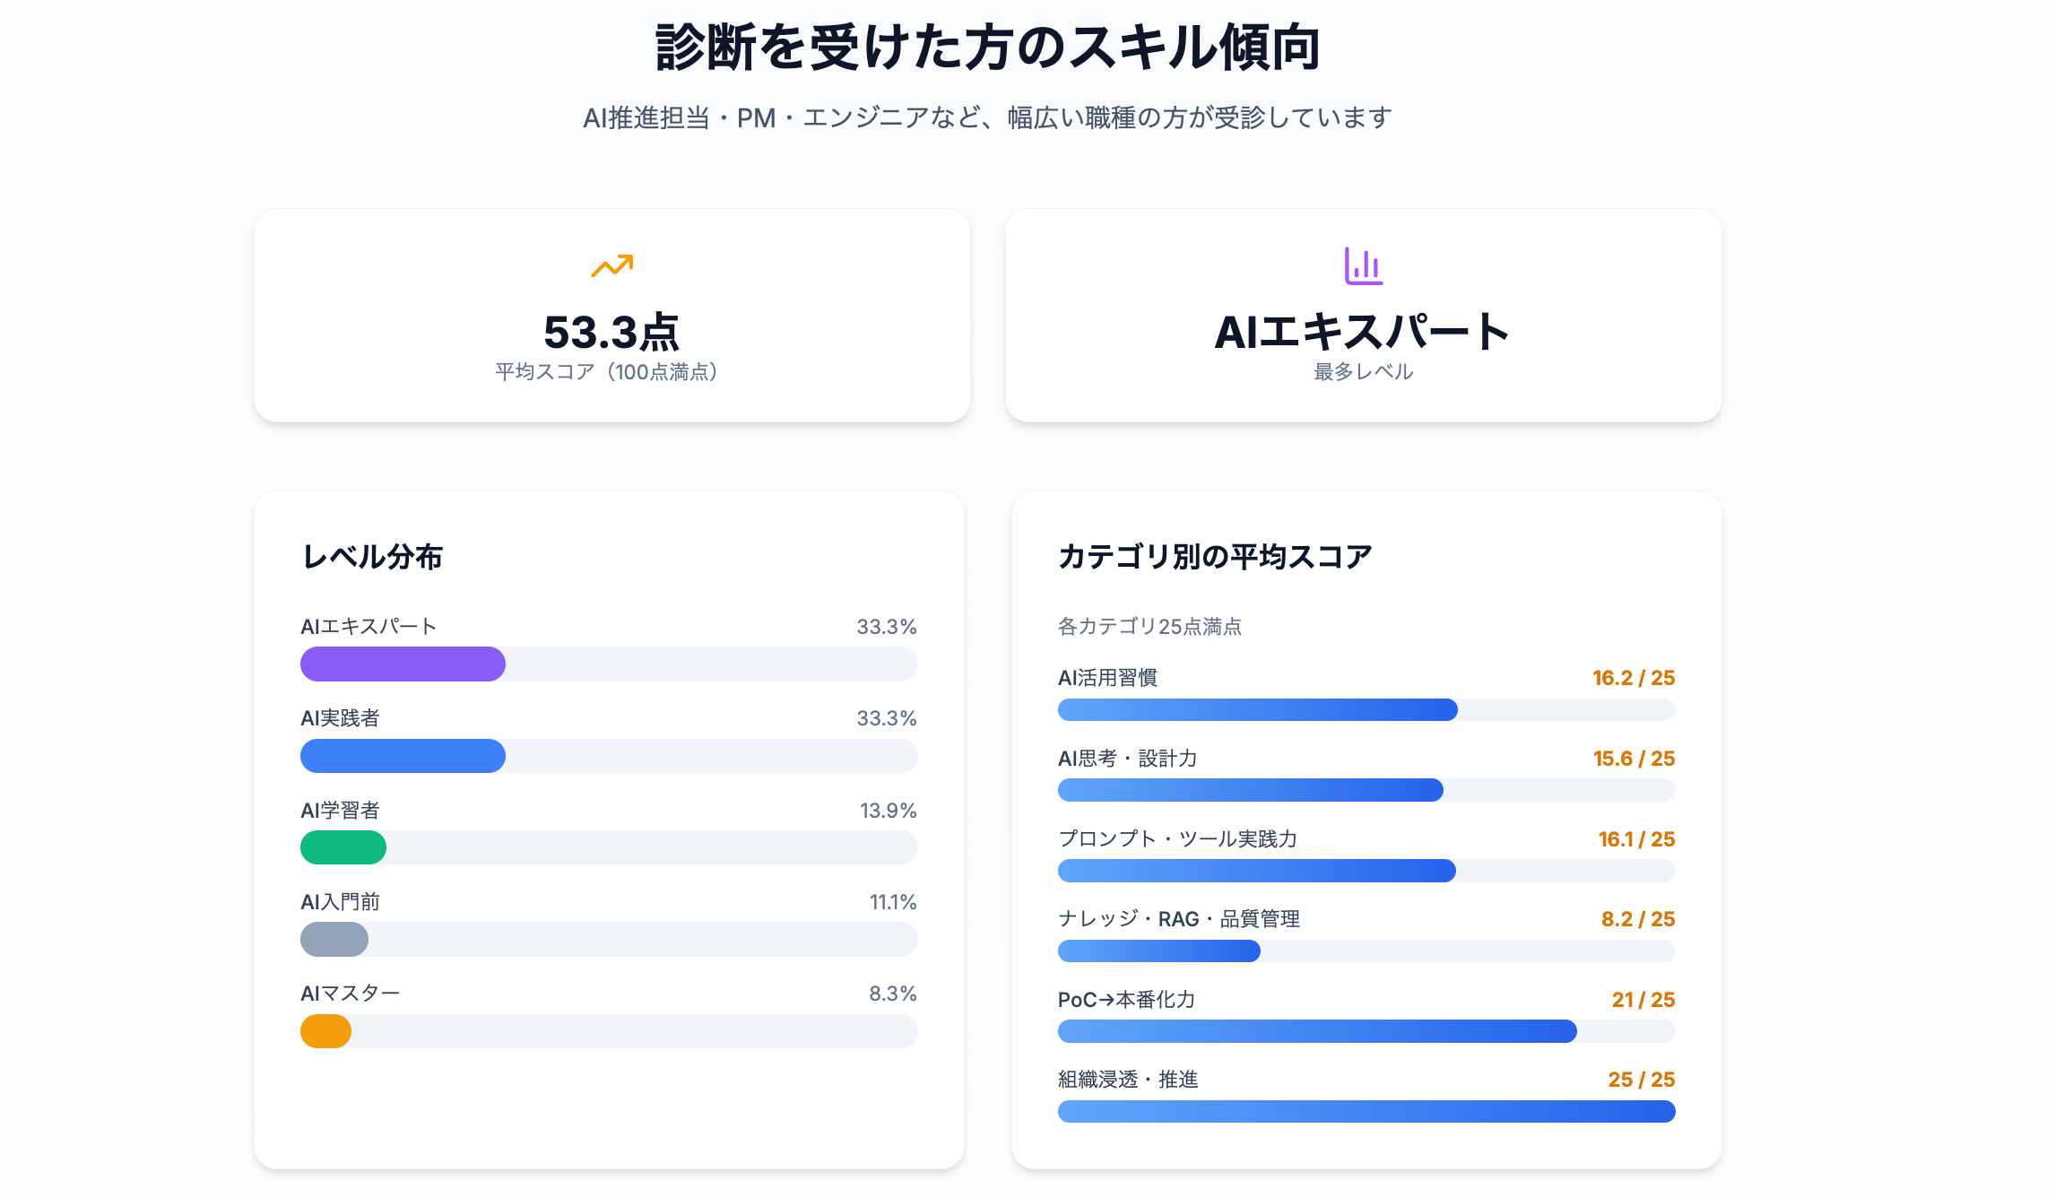Click the AI活用習慣 score progress bar
2055x1198 pixels.
(1257, 710)
